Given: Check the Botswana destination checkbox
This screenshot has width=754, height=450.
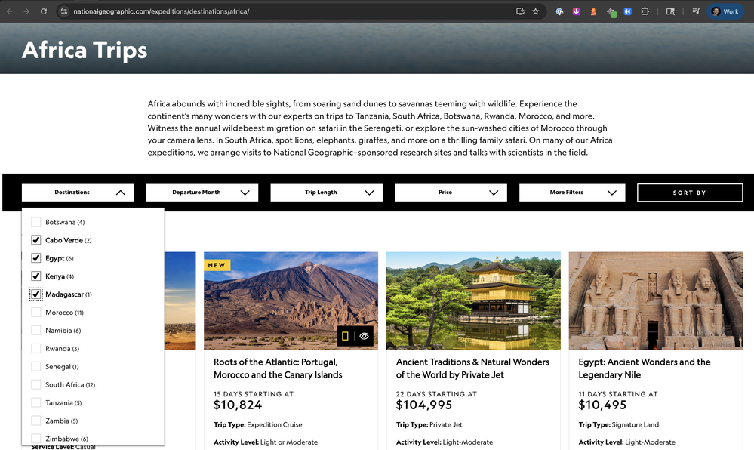Looking at the screenshot, I should tap(35, 222).
